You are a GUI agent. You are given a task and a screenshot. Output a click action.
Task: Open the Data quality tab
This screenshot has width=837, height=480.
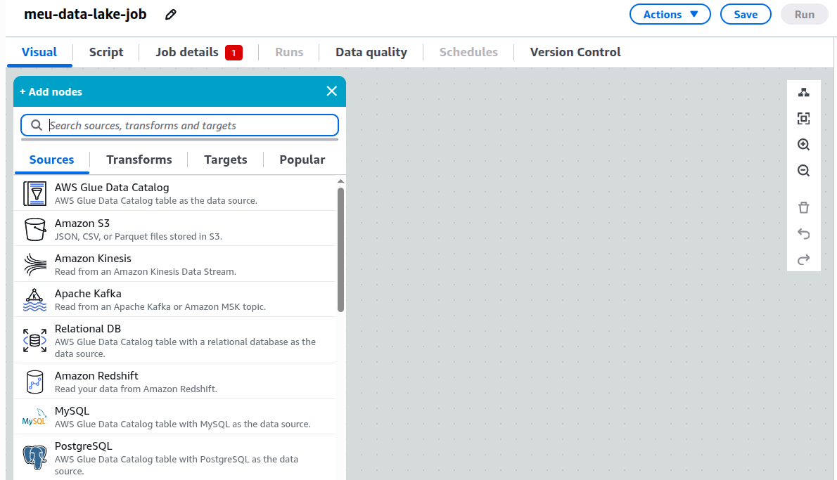[x=371, y=52]
